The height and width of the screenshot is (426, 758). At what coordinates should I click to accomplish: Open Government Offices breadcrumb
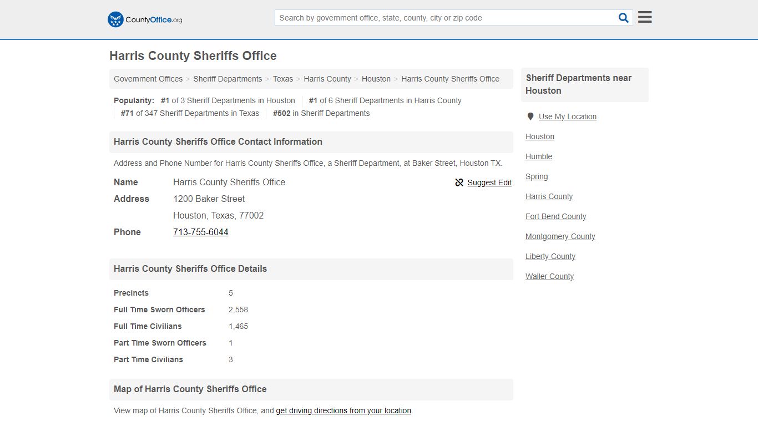tap(148, 79)
